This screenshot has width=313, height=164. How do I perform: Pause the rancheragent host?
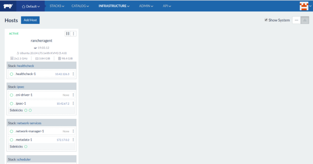pos(68,34)
